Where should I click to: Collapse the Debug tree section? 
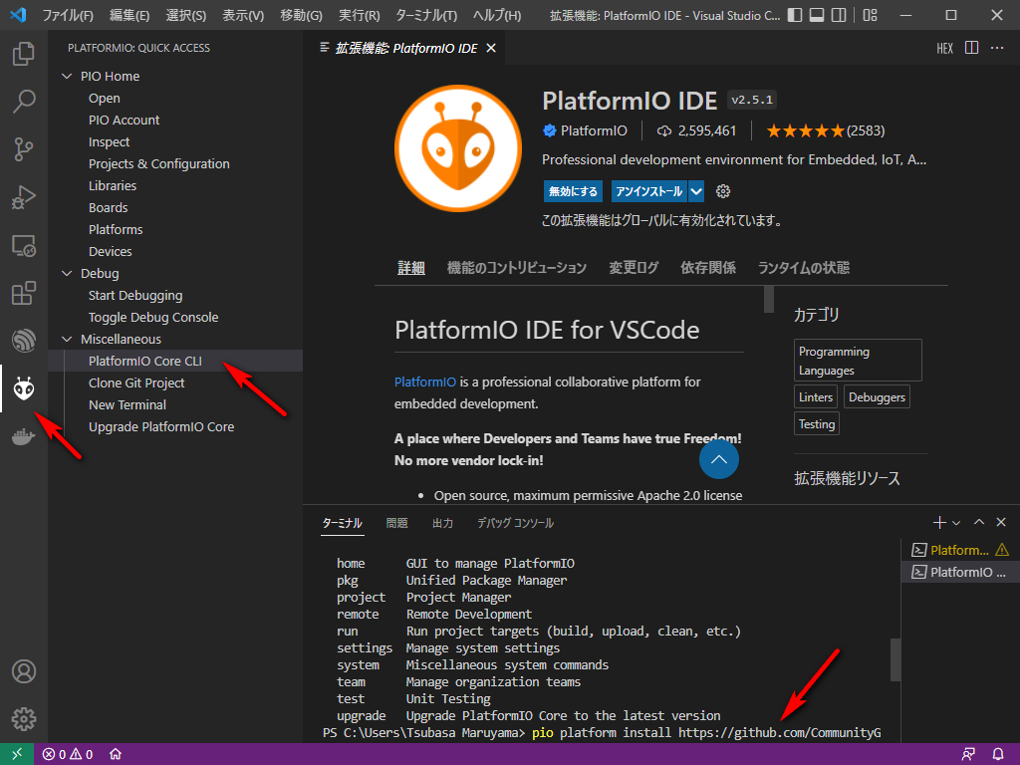click(67, 273)
